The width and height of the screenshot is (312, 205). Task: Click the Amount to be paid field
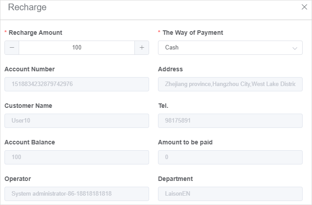point(230,157)
